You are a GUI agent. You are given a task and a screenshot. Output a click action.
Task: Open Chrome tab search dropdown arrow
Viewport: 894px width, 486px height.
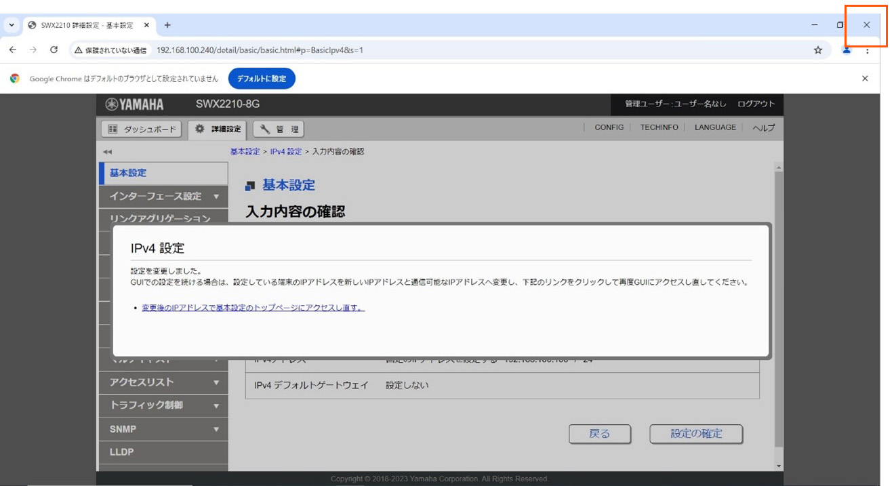coord(12,25)
